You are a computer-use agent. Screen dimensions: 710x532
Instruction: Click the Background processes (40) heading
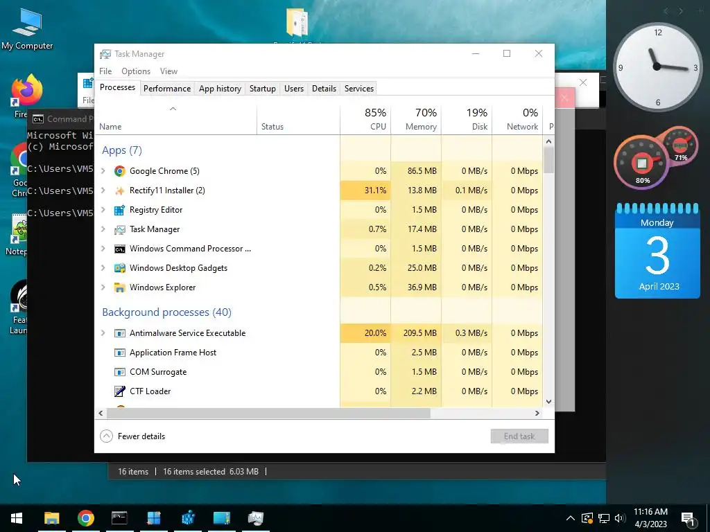point(166,312)
